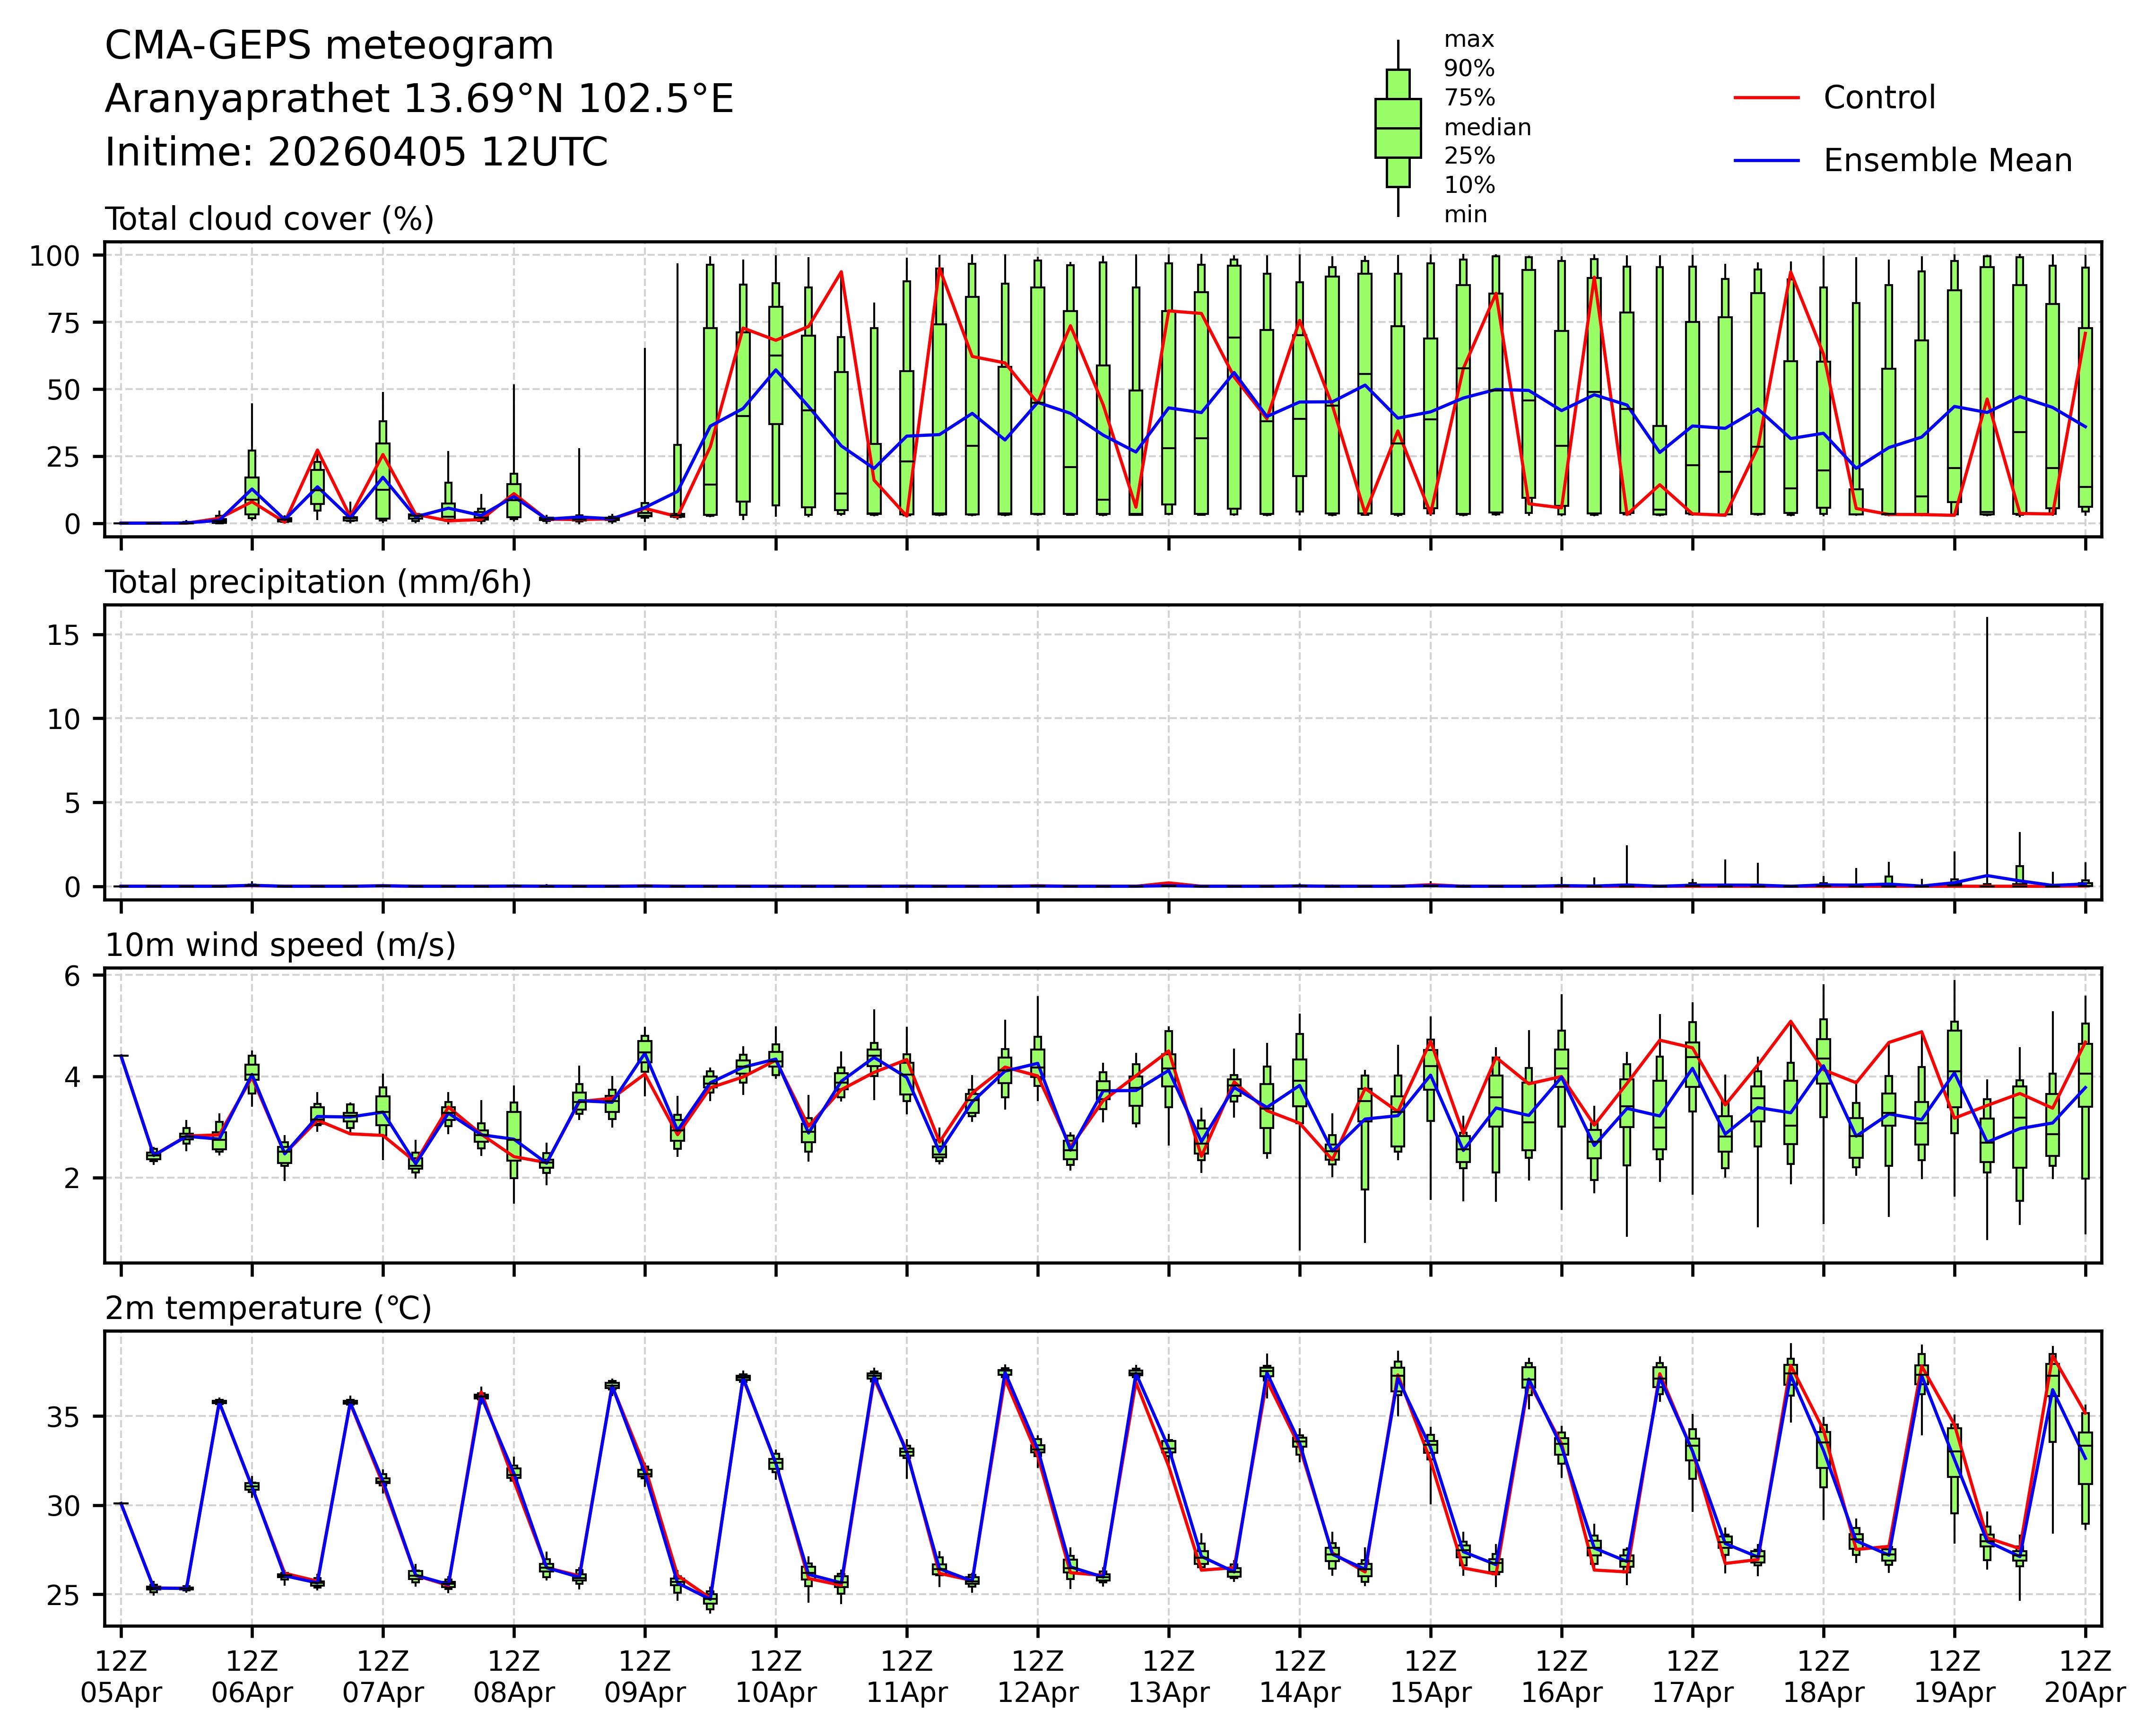The width and height of the screenshot is (2155, 1736).
Task: Click the 12Z 10Apr axis label
Action: click(776, 1678)
